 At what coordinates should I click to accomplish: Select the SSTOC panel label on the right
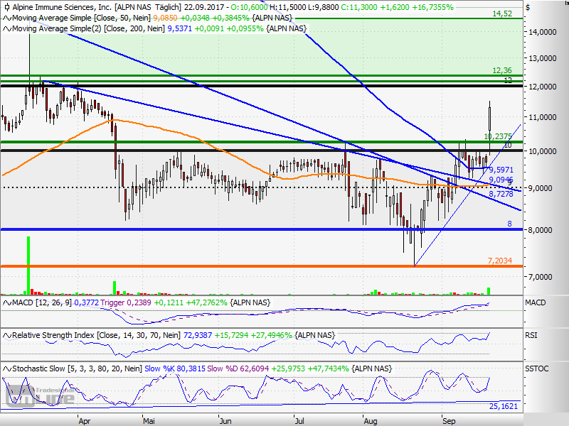pyautogui.click(x=536, y=369)
